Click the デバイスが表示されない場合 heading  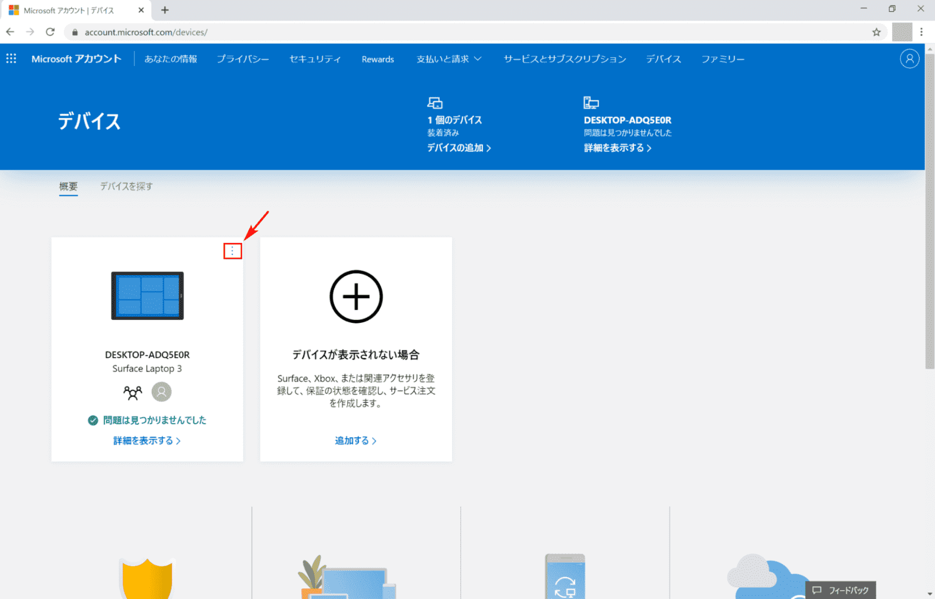pos(356,354)
